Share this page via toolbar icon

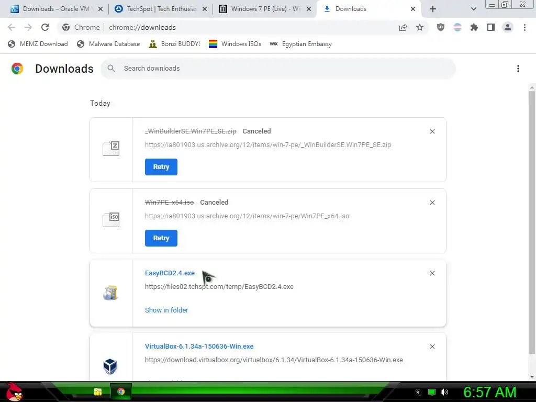(403, 27)
